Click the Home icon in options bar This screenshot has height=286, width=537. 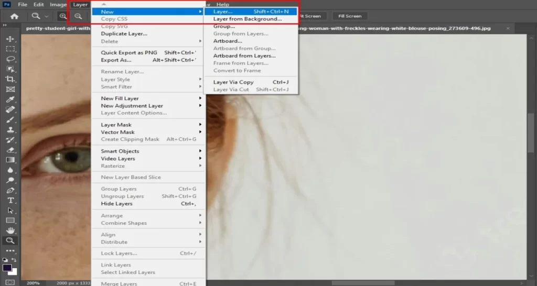pos(14,16)
